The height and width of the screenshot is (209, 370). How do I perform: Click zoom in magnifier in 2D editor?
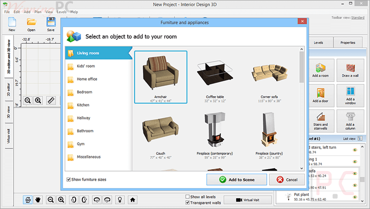38,101
